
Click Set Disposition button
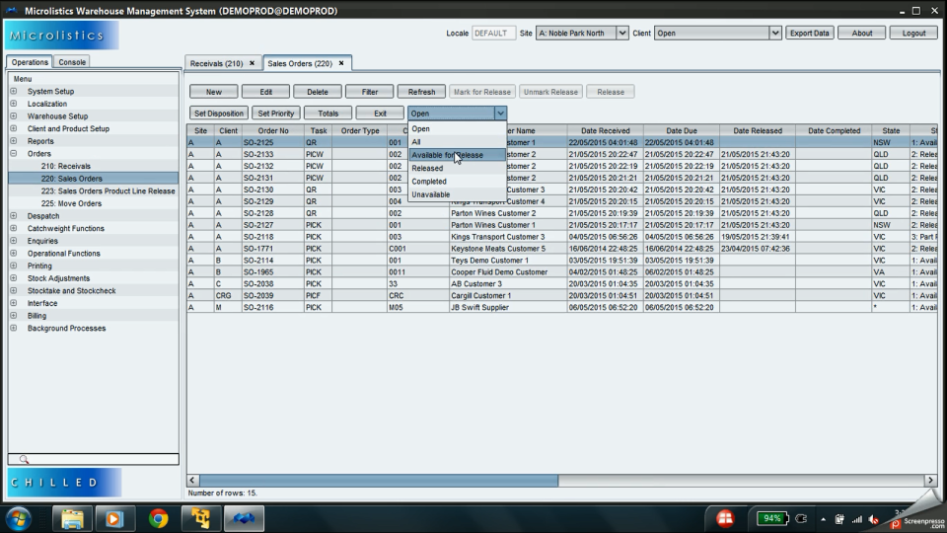pyautogui.click(x=219, y=113)
